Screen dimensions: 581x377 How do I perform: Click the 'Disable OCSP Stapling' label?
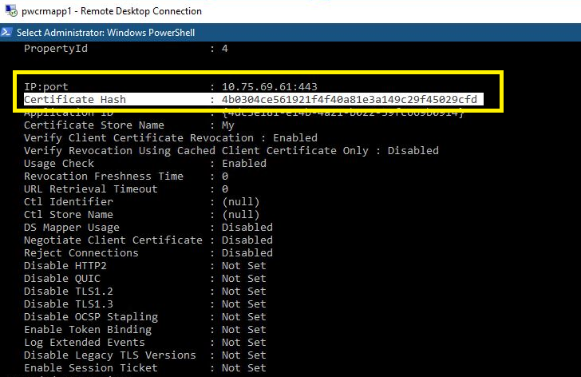click(91, 317)
